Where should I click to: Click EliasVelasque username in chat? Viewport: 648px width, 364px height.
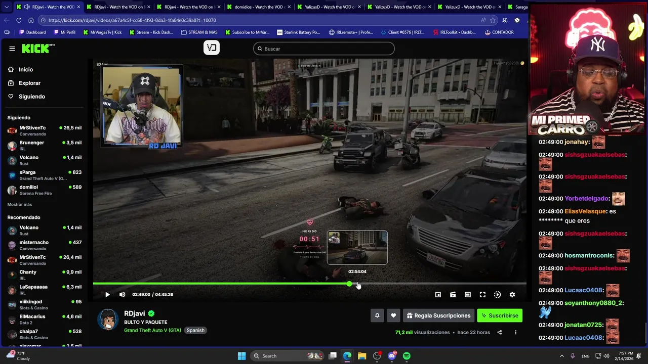(585, 211)
